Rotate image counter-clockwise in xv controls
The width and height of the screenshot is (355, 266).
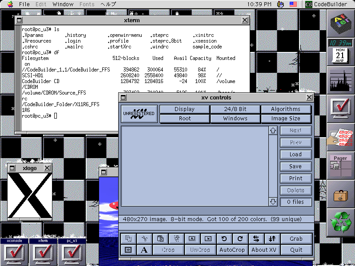(x=224, y=238)
